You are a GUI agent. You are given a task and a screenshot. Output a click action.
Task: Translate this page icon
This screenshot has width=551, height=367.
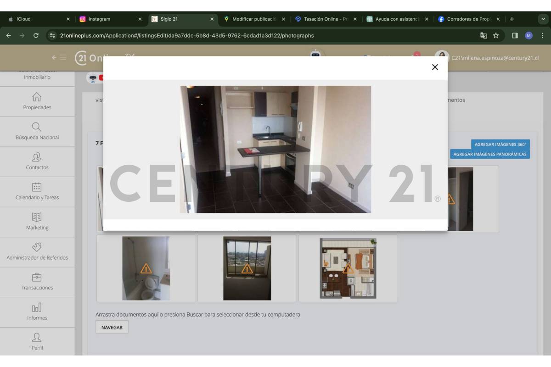tap(484, 35)
